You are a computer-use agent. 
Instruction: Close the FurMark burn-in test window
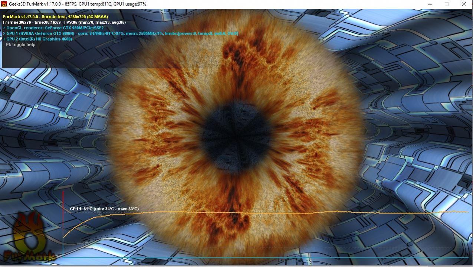point(464,4)
